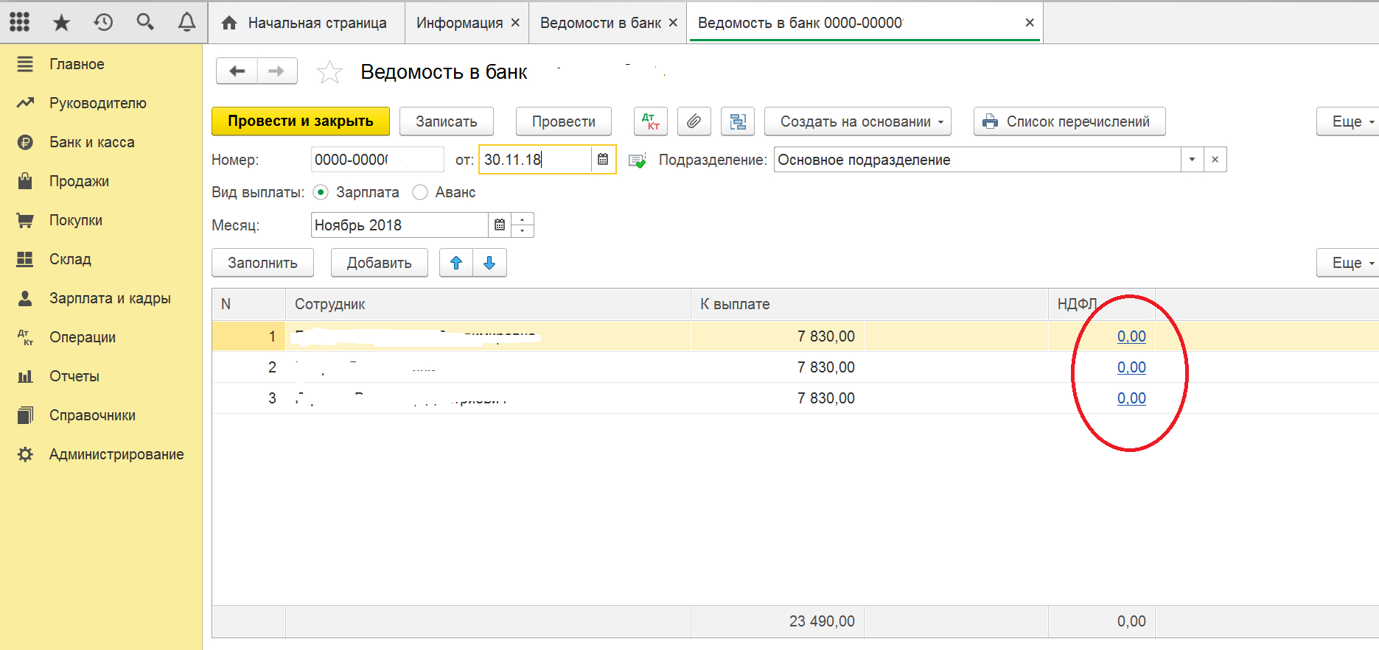
Task: Open the top toolbar Еще menu
Action: 1350,121
